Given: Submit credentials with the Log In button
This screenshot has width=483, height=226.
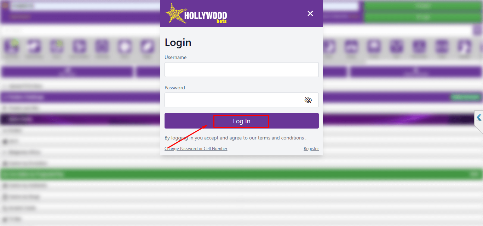Looking at the screenshot, I should 242,121.
